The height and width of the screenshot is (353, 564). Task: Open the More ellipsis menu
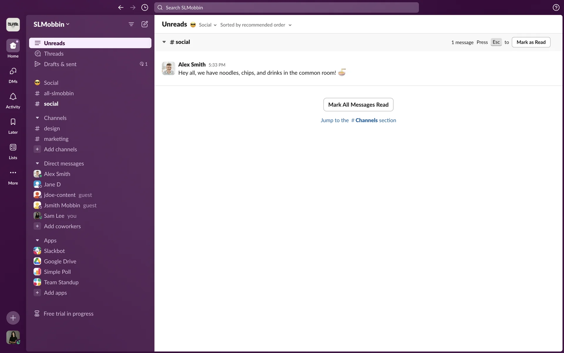coord(13,176)
